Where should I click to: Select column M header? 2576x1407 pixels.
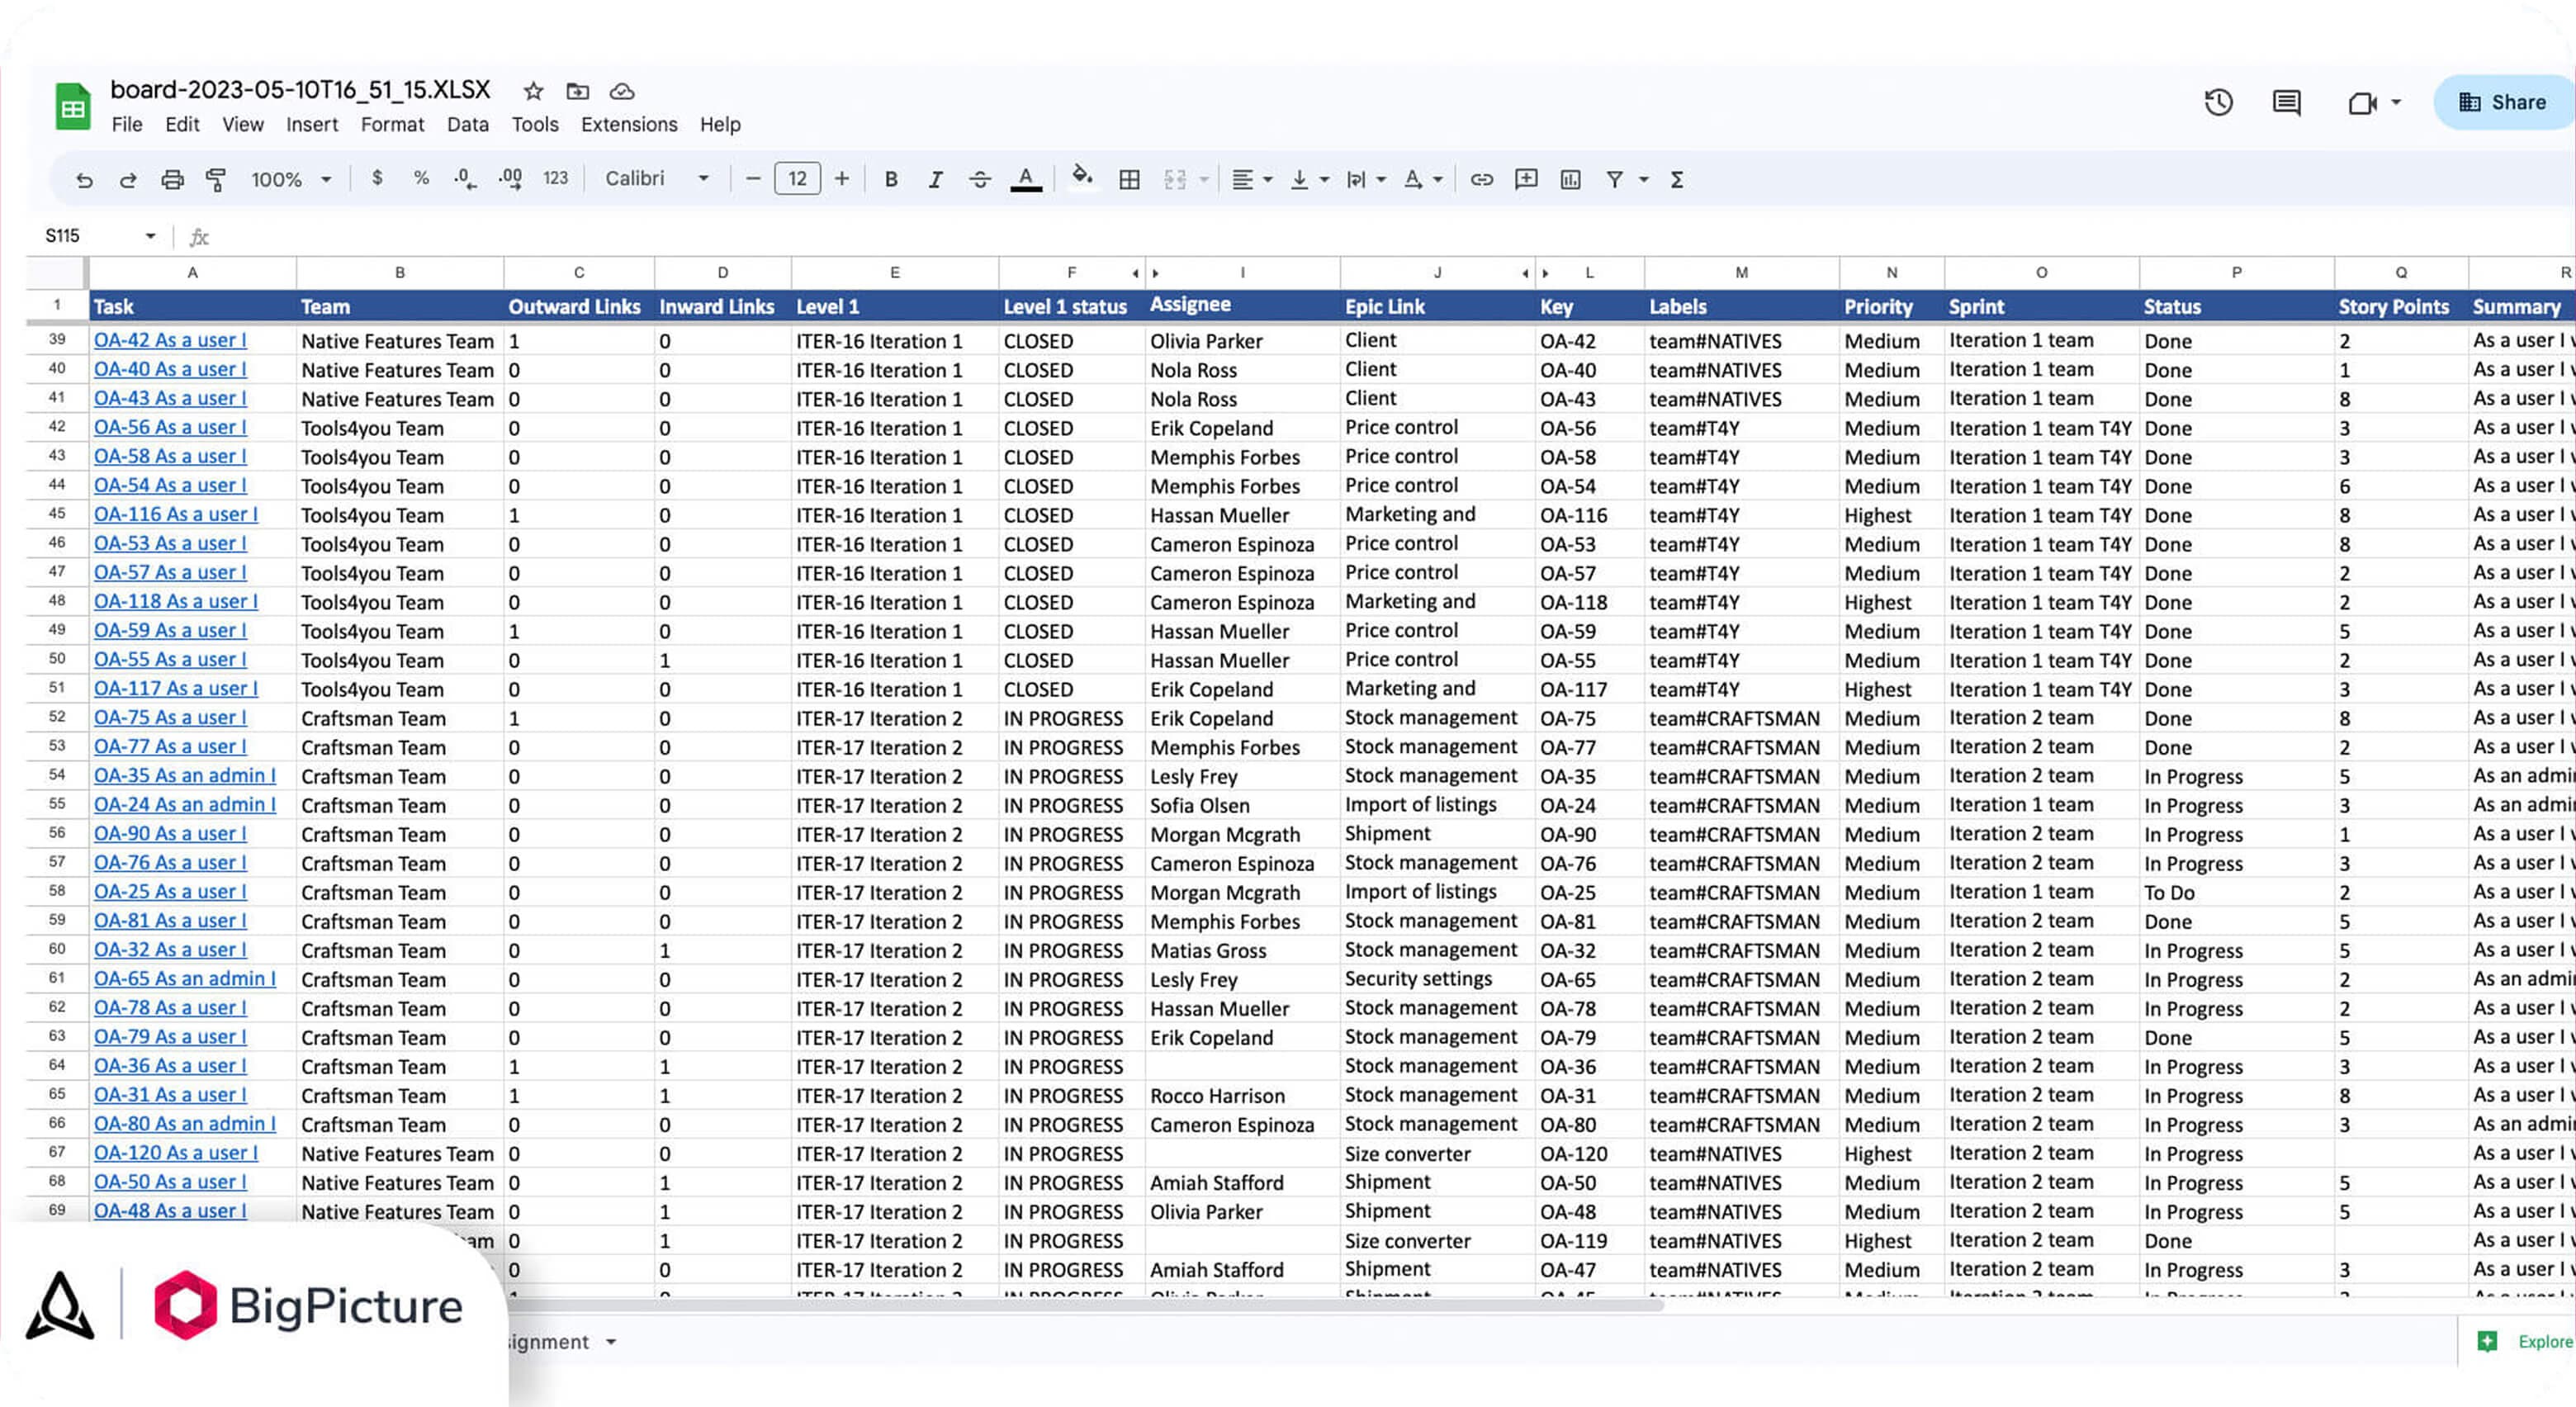click(1741, 272)
